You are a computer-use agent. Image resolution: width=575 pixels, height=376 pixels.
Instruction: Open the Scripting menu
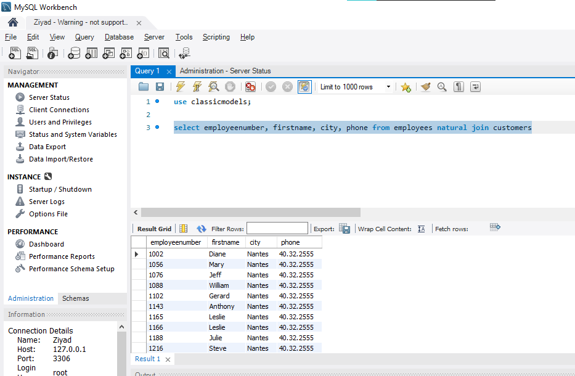(216, 37)
